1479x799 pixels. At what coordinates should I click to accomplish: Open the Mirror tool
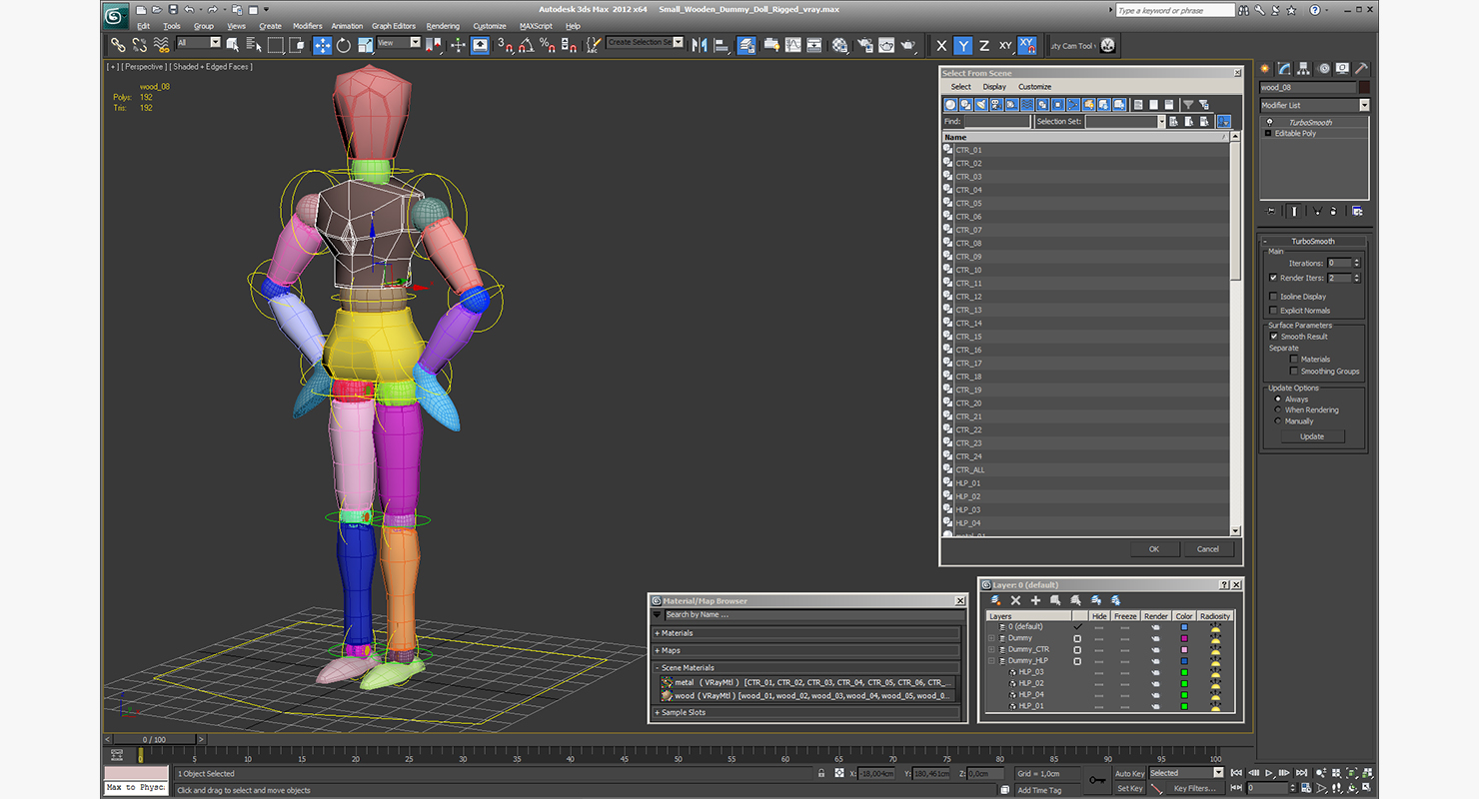pyautogui.click(x=699, y=45)
